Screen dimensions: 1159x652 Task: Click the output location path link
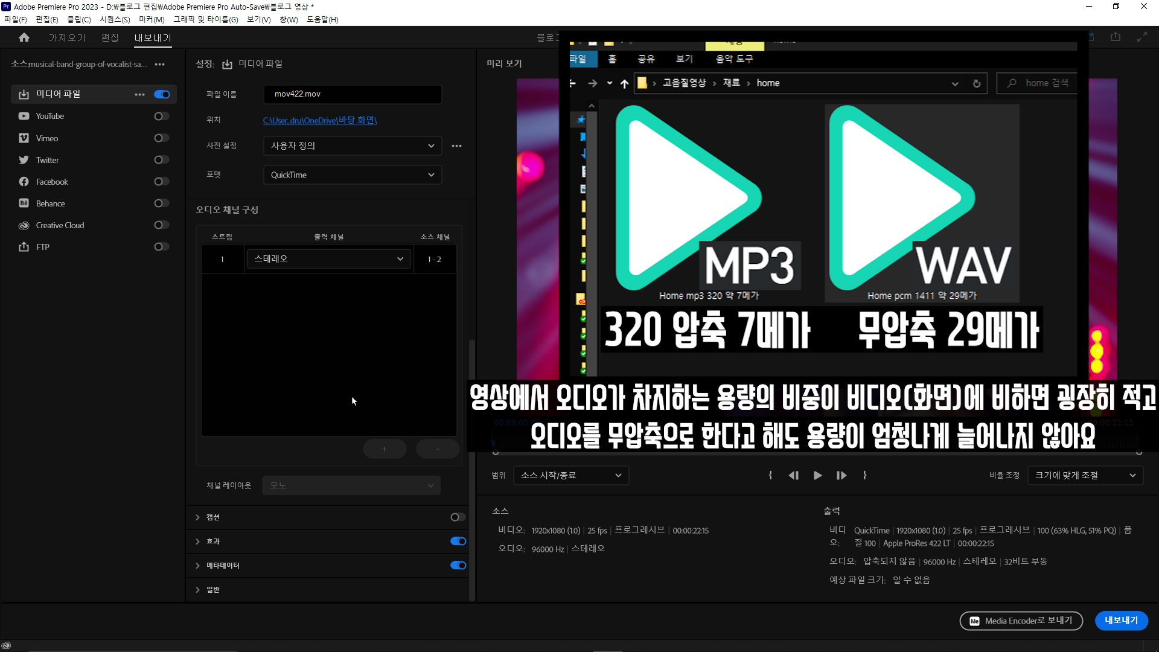[320, 120]
